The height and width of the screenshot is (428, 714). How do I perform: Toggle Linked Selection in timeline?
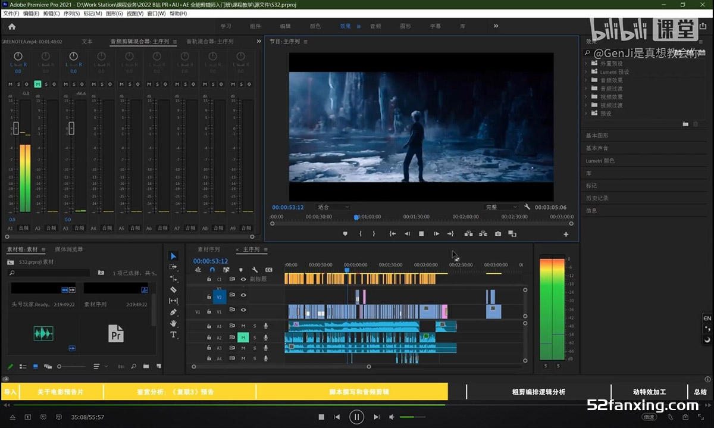tap(226, 270)
